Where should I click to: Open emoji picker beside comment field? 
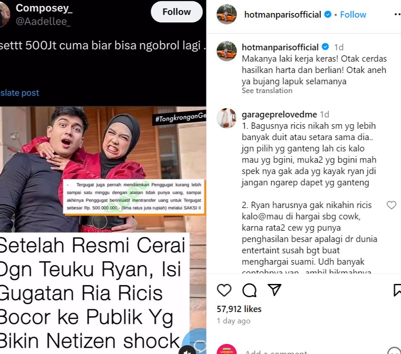point(395,351)
